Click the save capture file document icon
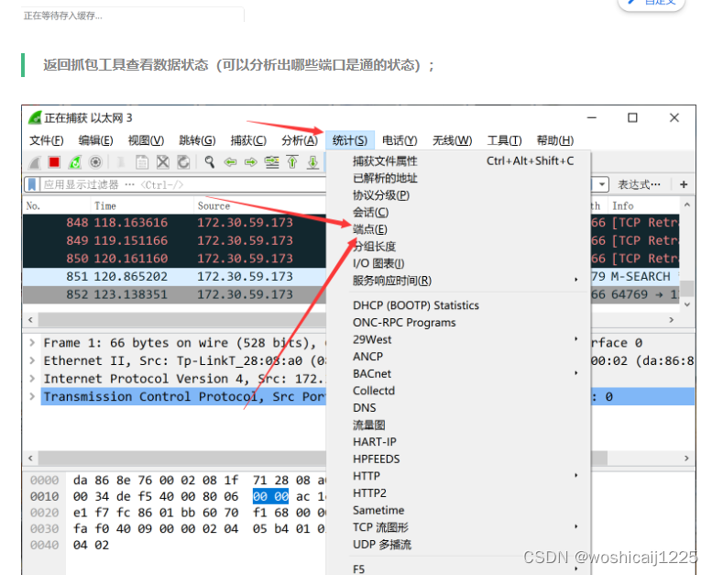 click(x=142, y=162)
